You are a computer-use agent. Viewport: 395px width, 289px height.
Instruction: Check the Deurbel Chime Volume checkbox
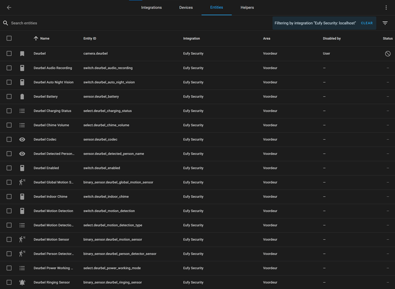(9, 125)
